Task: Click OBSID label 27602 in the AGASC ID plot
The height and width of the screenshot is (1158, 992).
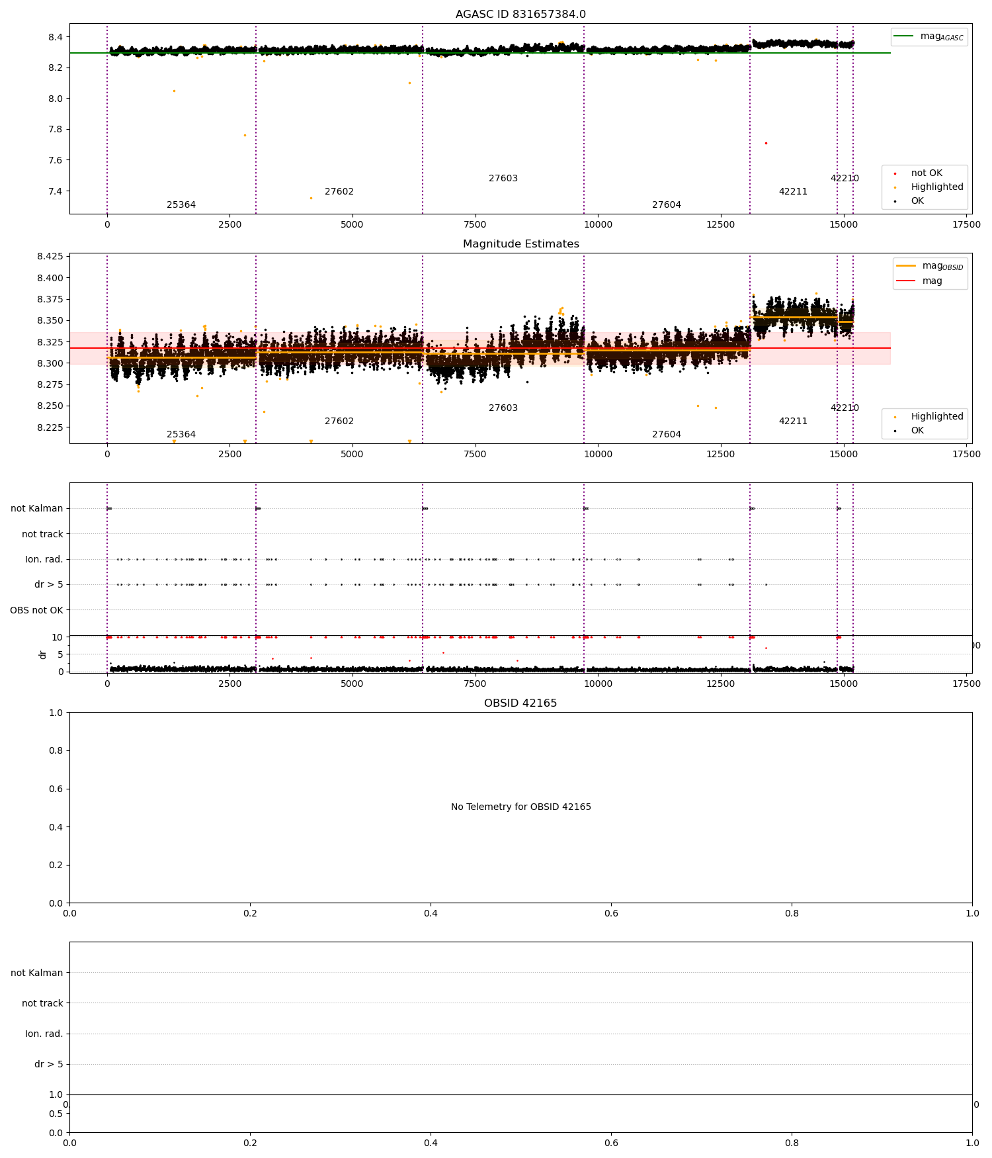Action: coord(339,192)
